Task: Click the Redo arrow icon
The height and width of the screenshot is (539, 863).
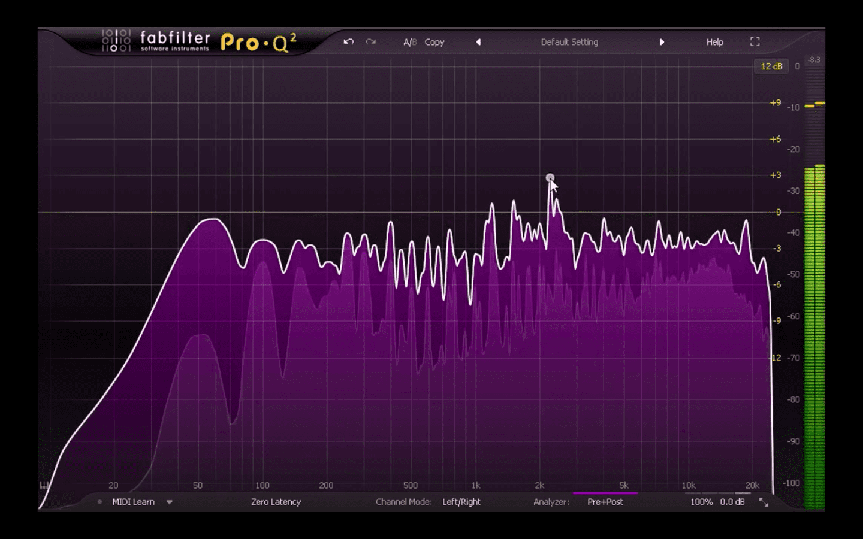Action: 371,42
